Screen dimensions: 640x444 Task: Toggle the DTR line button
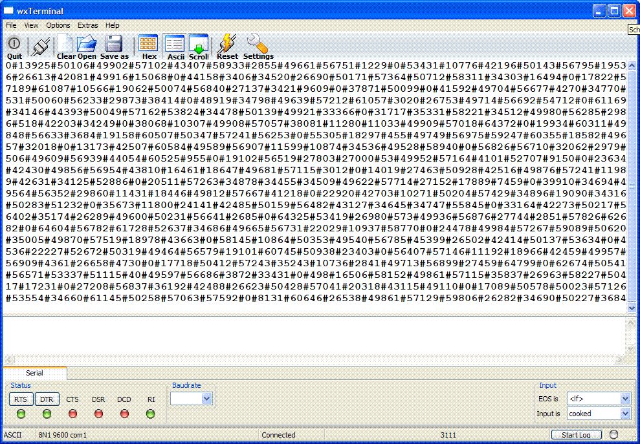[47, 399]
